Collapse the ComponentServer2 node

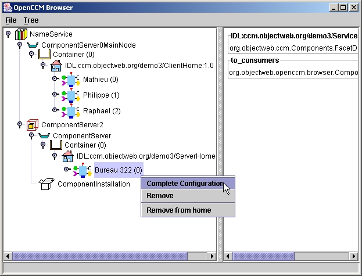click(20, 125)
